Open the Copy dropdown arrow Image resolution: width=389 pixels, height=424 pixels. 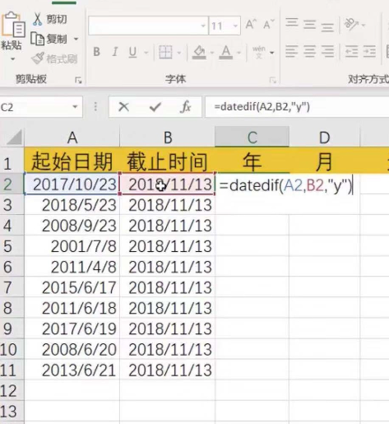[x=76, y=39]
